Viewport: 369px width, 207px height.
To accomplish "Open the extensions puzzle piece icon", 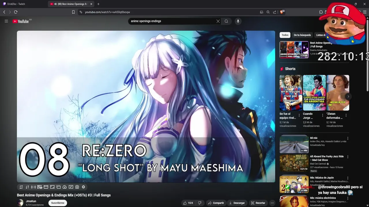I will pos(321,12).
